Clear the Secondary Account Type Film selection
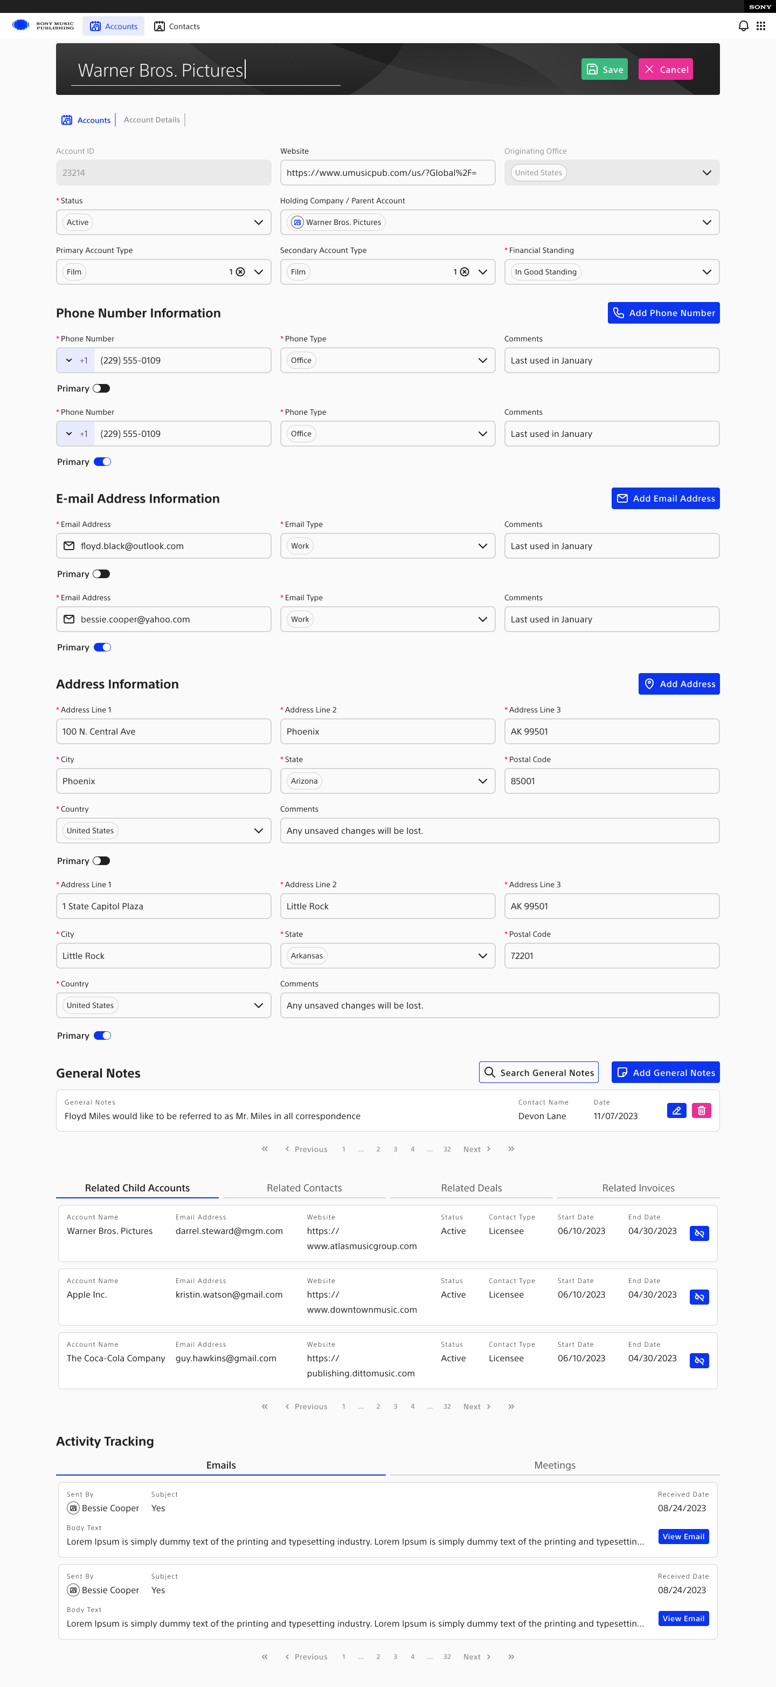The image size is (776, 1687). 465,272
